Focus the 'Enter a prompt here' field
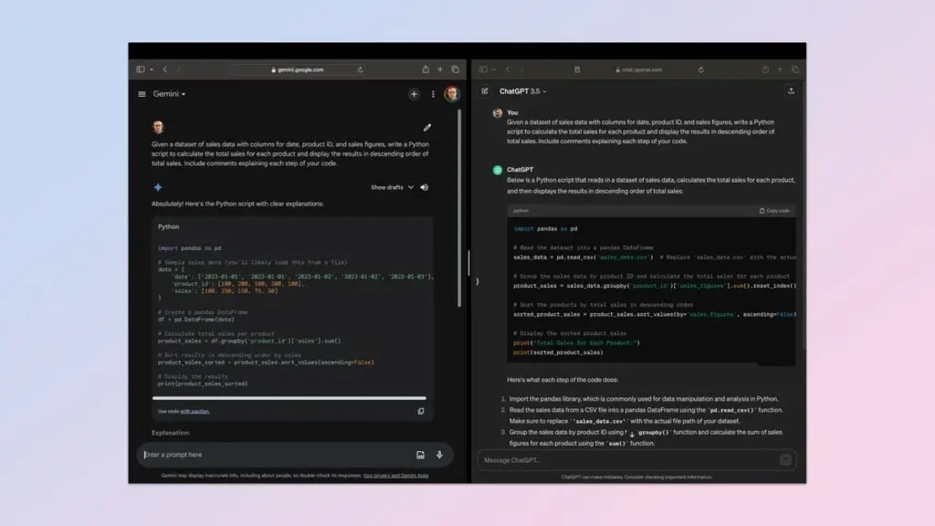This screenshot has width=935, height=526. 274,455
